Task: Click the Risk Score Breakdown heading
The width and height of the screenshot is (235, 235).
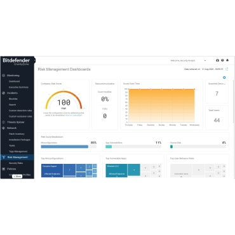Action: tap(52, 137)
